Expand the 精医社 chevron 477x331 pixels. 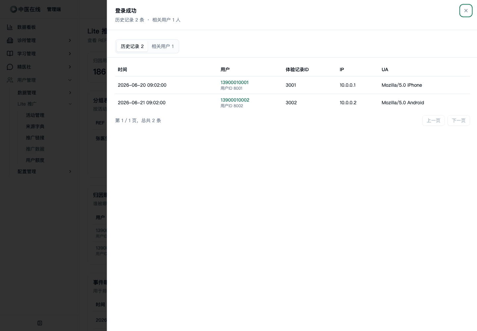tap(70, 67)
